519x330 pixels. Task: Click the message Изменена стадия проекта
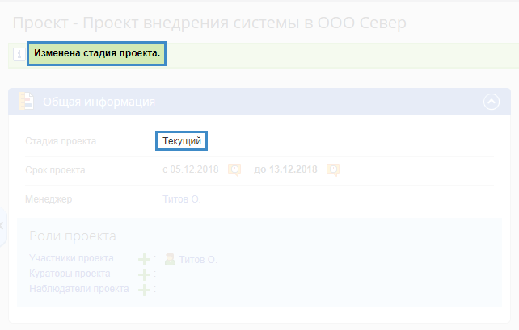[97, 54]
